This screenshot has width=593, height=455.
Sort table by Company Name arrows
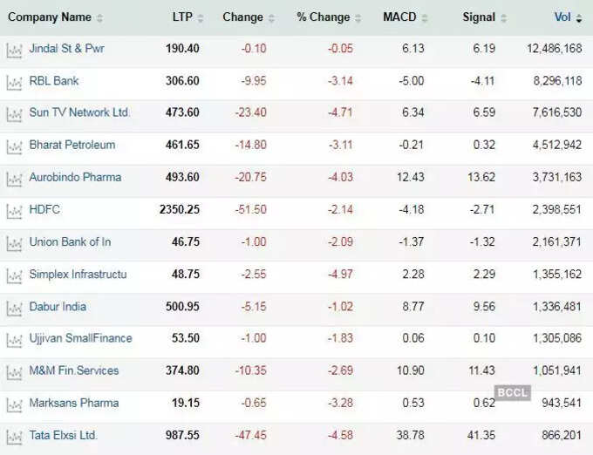click(x=99, y=17)
